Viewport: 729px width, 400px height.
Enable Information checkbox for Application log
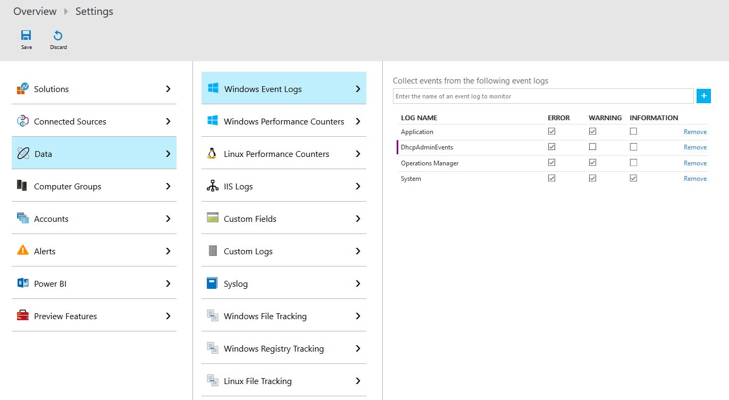click(633, 131)
